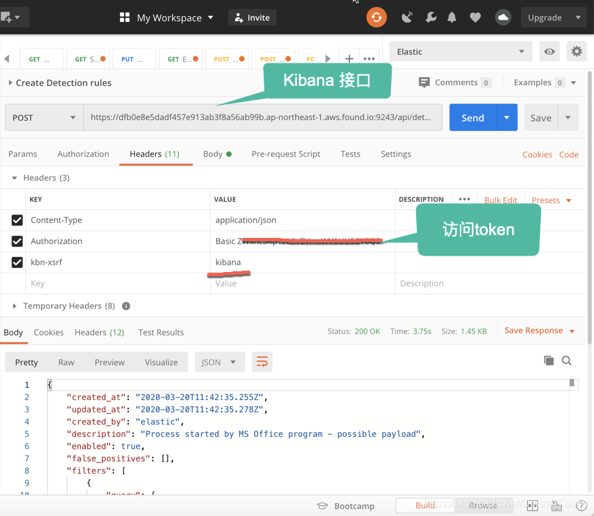Switch to the Authorization request tab
Viewport: 594px width, 516px height.
[83, 154]
